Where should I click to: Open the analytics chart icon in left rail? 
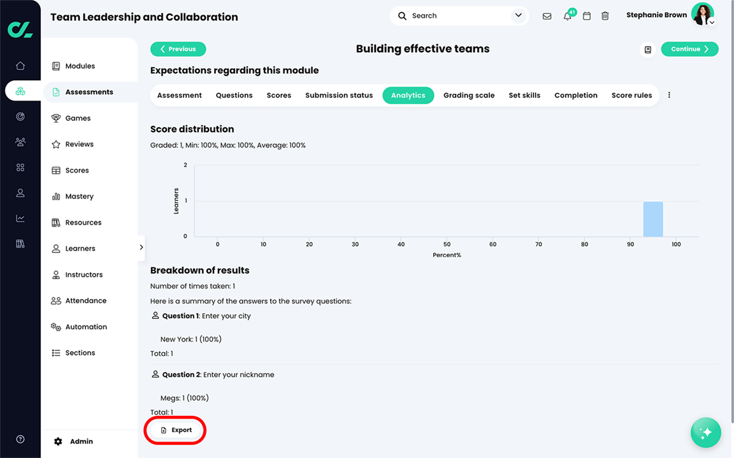[20, 218]
